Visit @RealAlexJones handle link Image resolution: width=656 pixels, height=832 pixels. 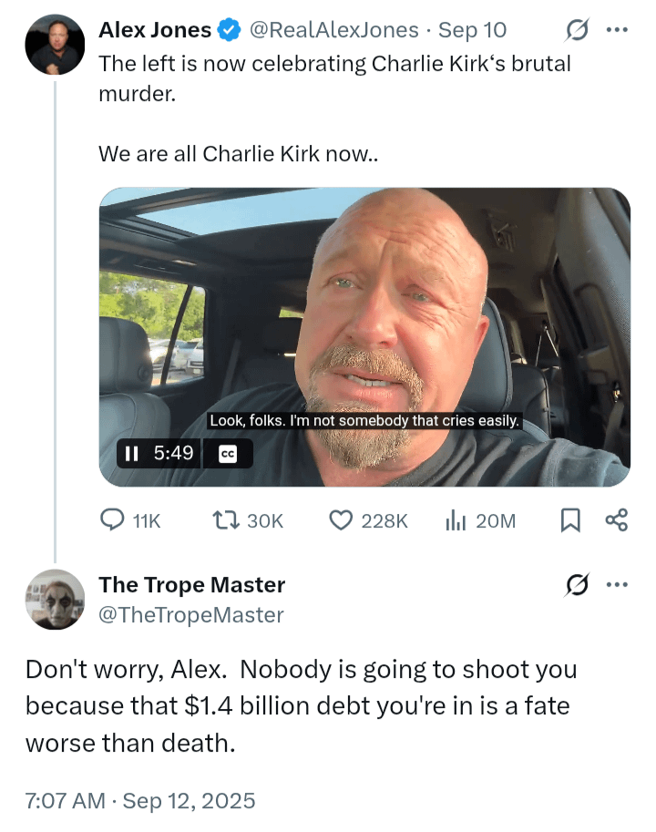[333, 30]
